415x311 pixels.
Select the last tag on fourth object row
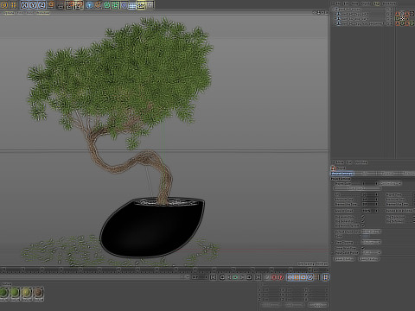[x=412, y=23]
